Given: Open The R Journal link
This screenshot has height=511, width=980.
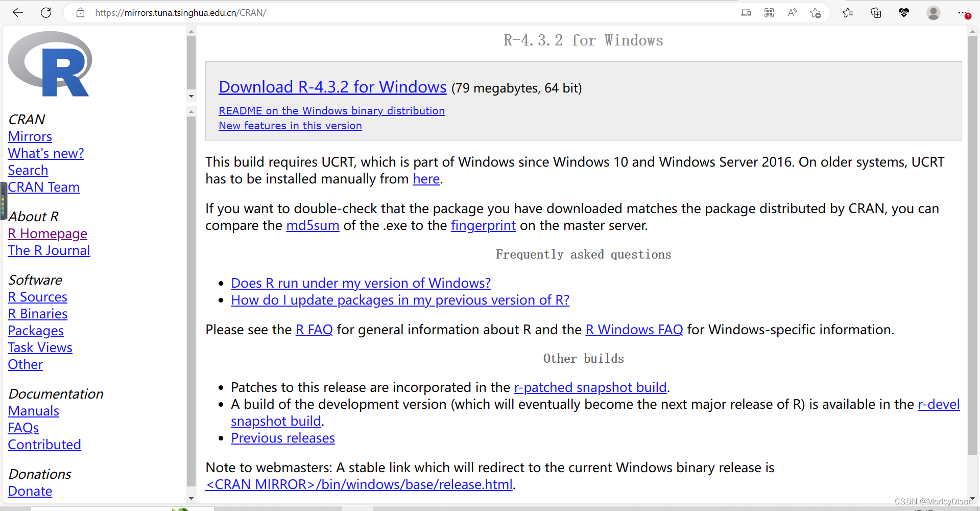Looking at the screenshot, I should pos(49,250).
